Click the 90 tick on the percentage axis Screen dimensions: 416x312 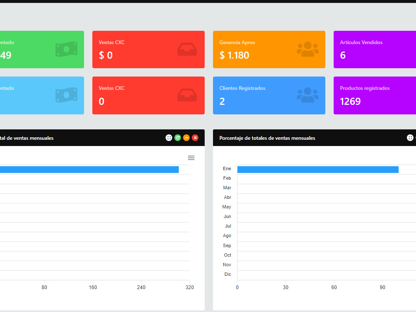[382, 287]
